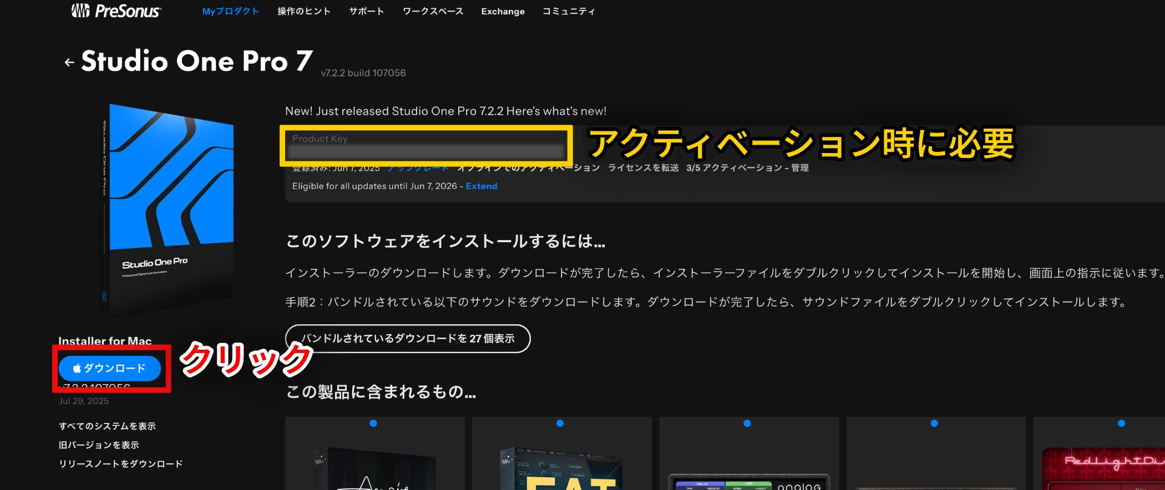This screenshot has width=1165, height=490.
Task: Click the ライセンスを転送 link
Action: point(643,168)
